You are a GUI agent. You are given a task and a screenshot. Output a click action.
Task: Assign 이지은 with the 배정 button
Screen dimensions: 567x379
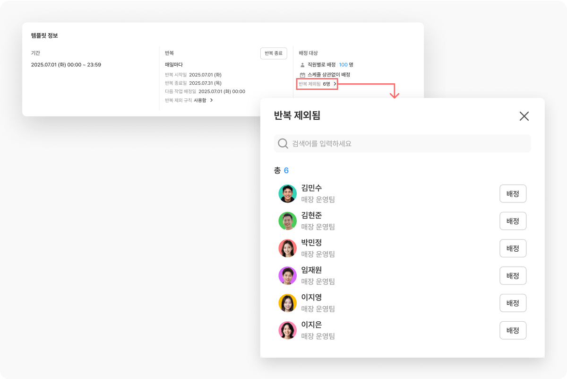click(513, 330)
